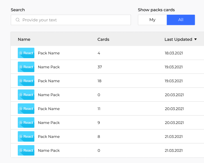Screen dimensions: 204x163
Task: Click the date 18.03.2021
Action: (174, 53)
